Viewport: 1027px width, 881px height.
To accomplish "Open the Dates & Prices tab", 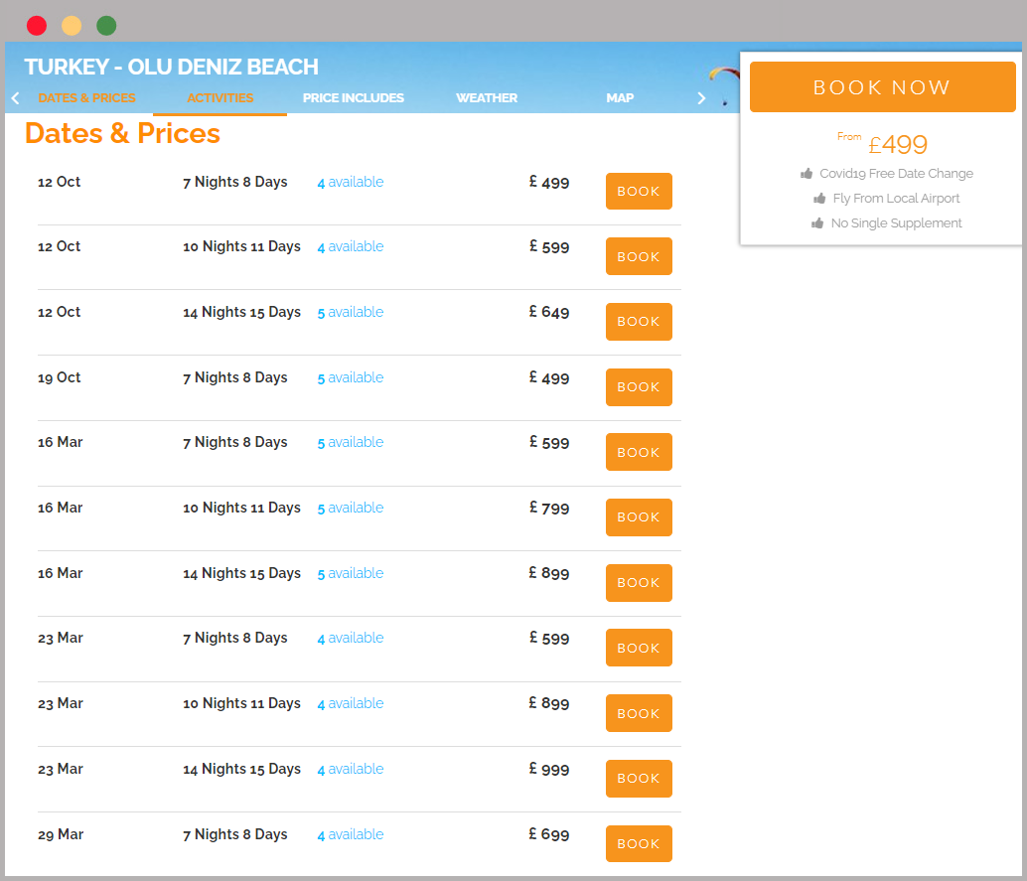I will [86, 98].
